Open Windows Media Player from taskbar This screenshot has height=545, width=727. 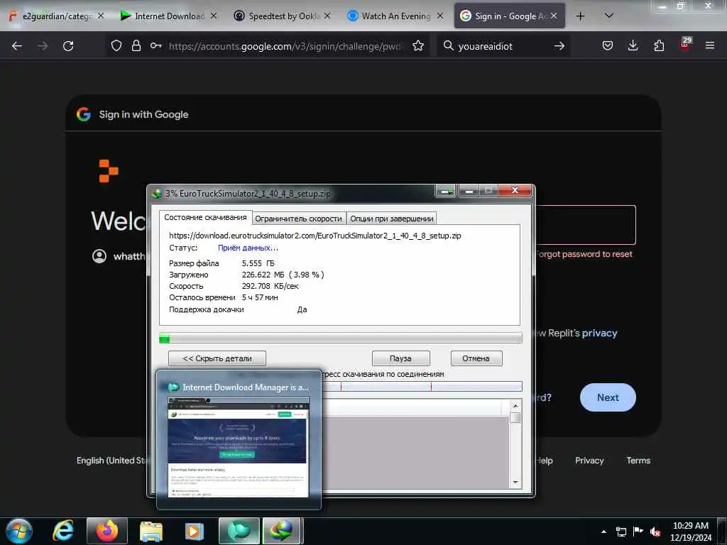(x=195, y=531)
